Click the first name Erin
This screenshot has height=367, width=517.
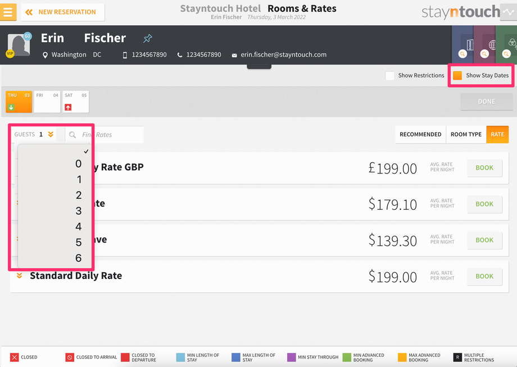pyautogui.click(x=52, y=38)
